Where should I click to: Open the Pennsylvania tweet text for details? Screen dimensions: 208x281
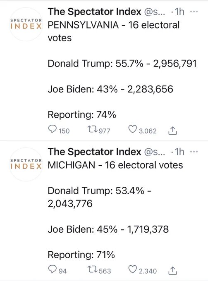click(x=122, y=70)
